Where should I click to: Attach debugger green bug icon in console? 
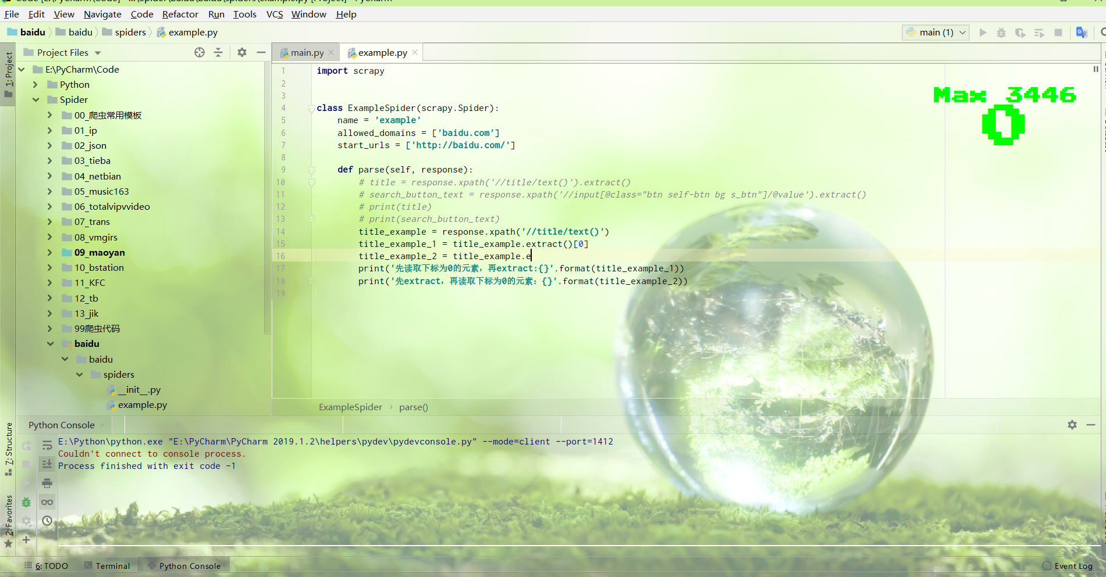(27, 502)
